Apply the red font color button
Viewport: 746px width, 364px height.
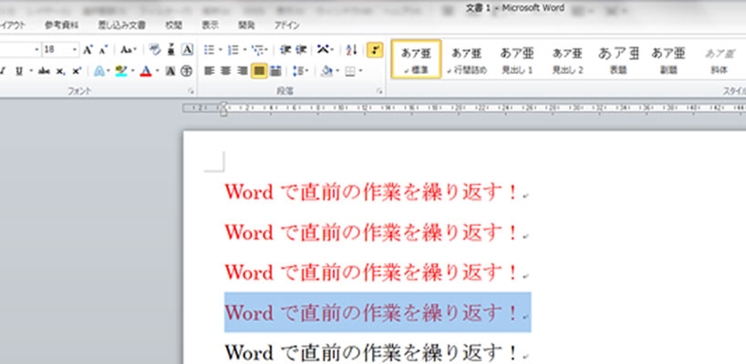[x=146, y=71]
